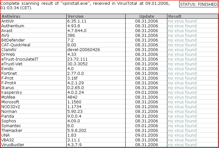219x148 pixels.
Task: Select the Microsoft antivirus name
Action: coord(10,102)
